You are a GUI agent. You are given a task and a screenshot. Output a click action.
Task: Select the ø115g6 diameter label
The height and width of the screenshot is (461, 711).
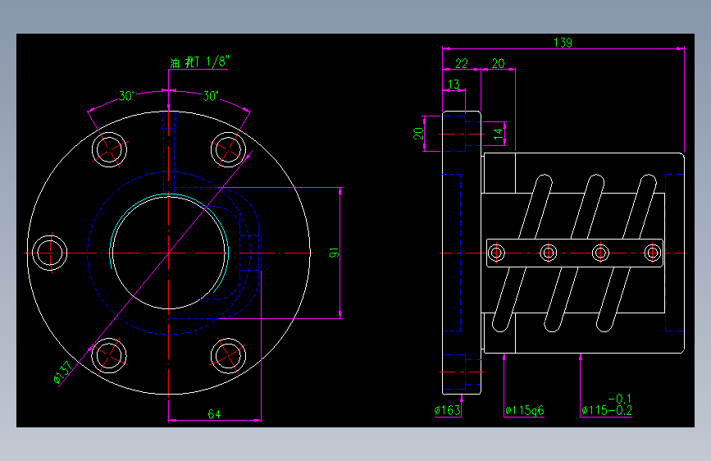click(525, 411)
